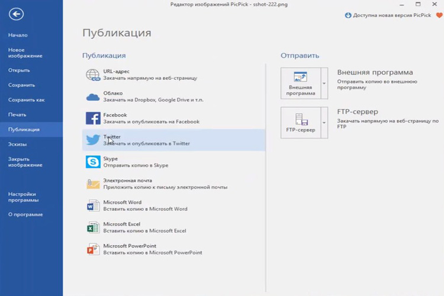
Task: Click the Облако cloud icon
Action: click(93, 97)
